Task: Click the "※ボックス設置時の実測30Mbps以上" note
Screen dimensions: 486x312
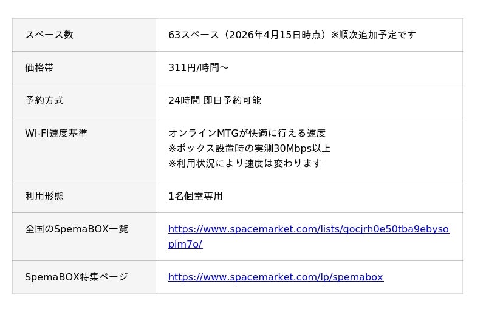Action: 249,149
